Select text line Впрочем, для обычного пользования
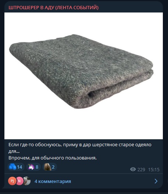 pos(52,158)
